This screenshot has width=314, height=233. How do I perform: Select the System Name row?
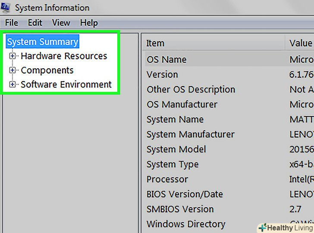pyautogui.click(x=229, y=120)
